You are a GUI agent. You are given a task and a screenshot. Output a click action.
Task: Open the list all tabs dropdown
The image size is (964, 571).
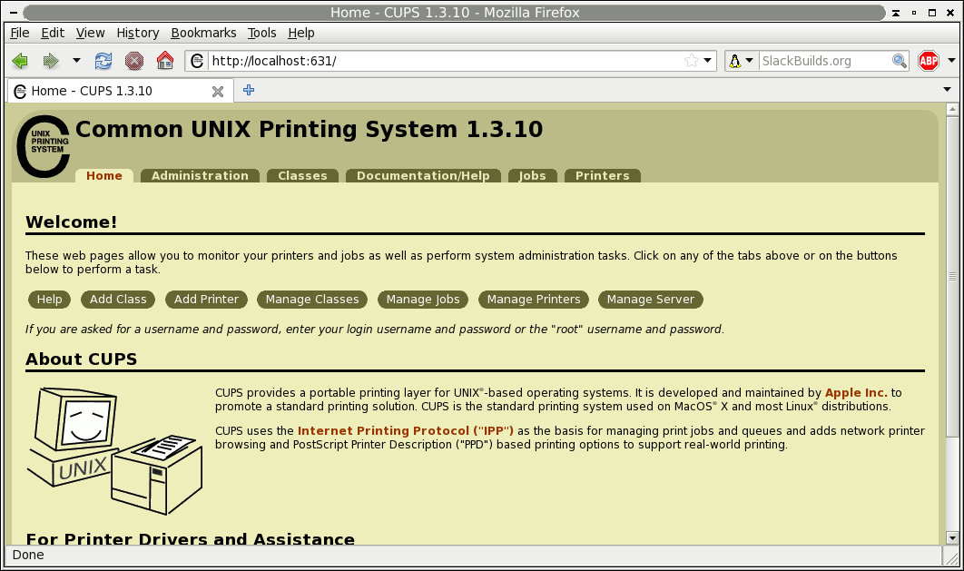coord(947,90)
